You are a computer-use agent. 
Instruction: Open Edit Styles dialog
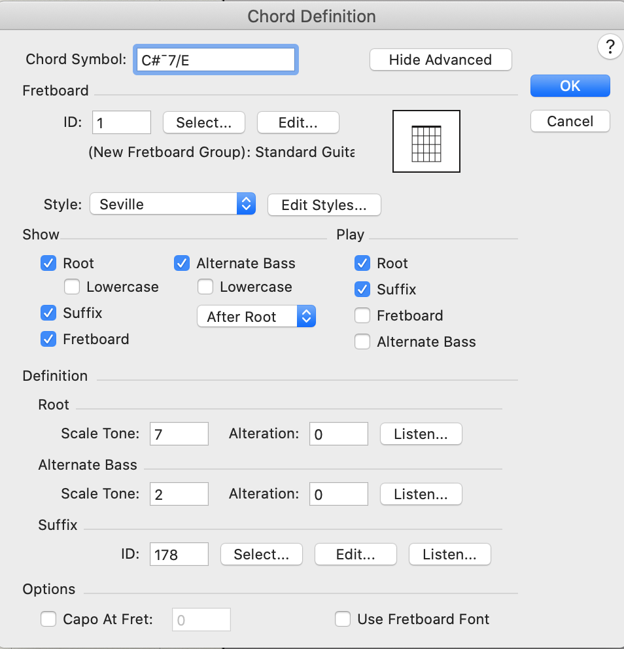pyautogui.click(x=324, y=205)
